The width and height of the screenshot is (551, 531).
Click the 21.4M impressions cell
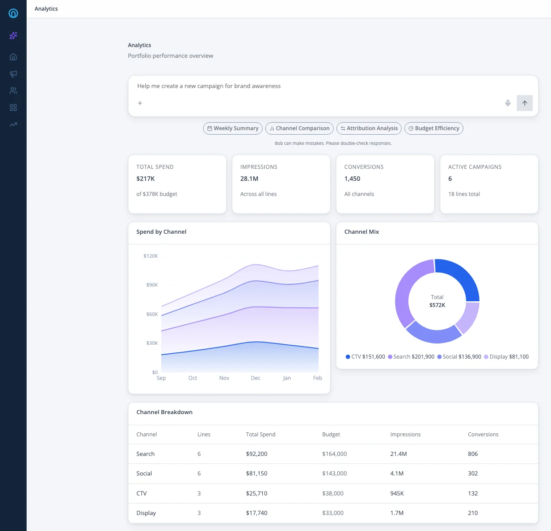coord(399,454)
